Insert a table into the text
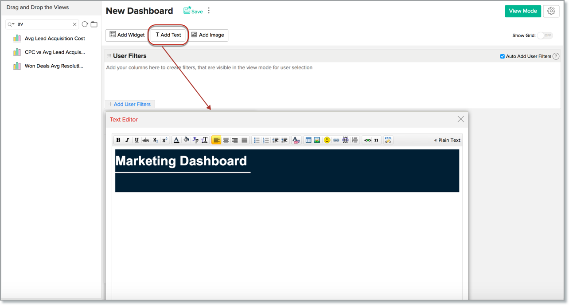 tap(308, 140)
